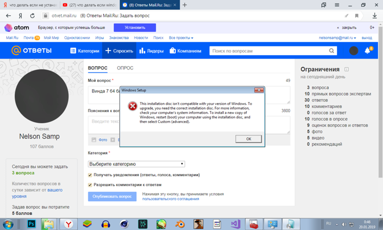Image resolution: width=383 pixels, height=230 pixels.
Task: Click into the Мой вопрос text field
Action: pos(189,95)
